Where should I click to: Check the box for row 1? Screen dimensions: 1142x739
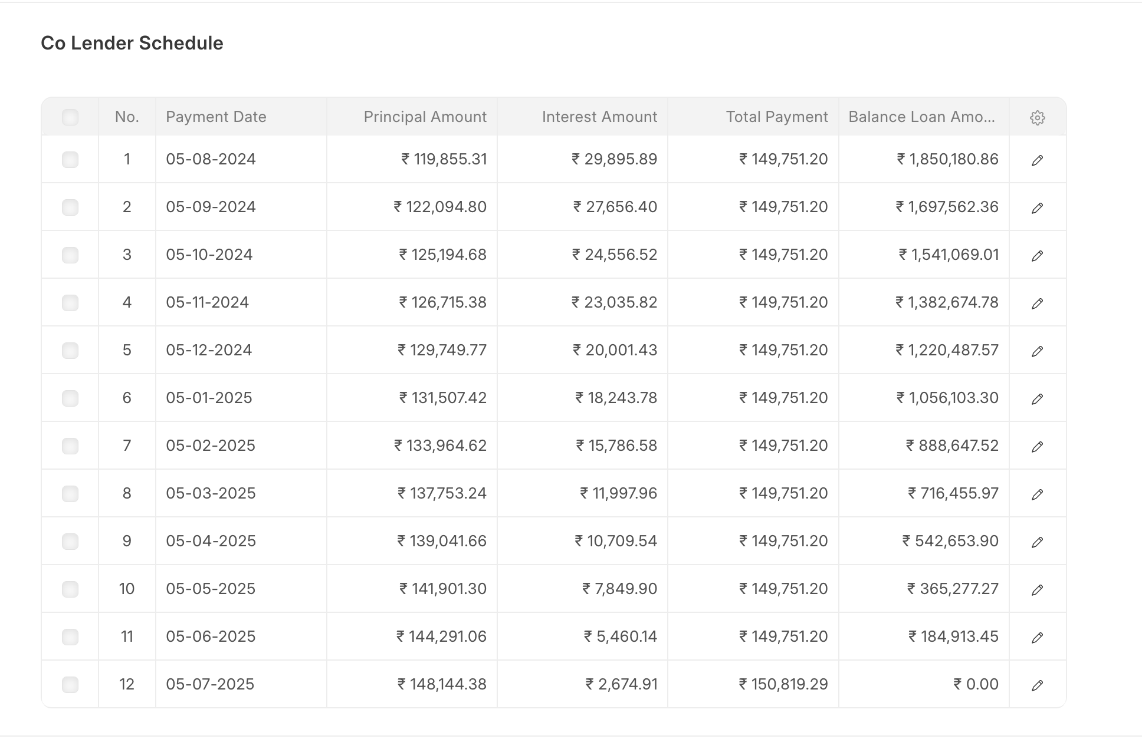[x=70, y=159]
